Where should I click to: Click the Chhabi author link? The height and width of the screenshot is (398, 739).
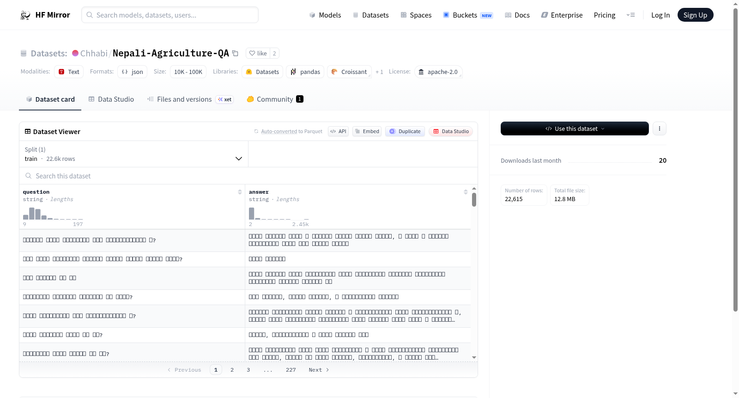(94, 53)
